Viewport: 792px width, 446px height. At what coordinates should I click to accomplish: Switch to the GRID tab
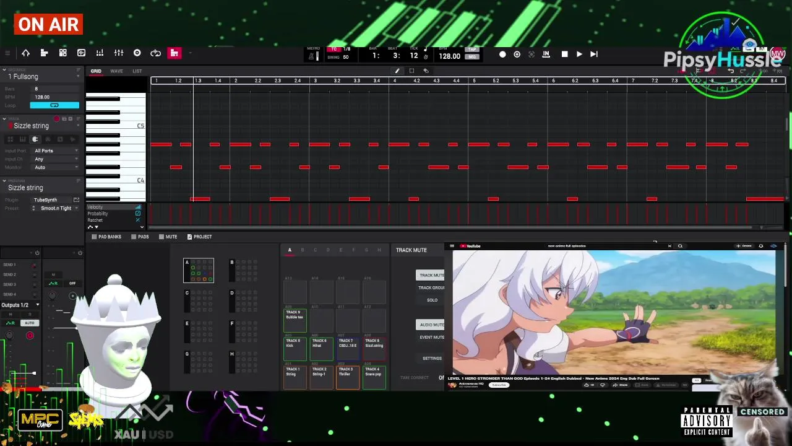point(96,71)
